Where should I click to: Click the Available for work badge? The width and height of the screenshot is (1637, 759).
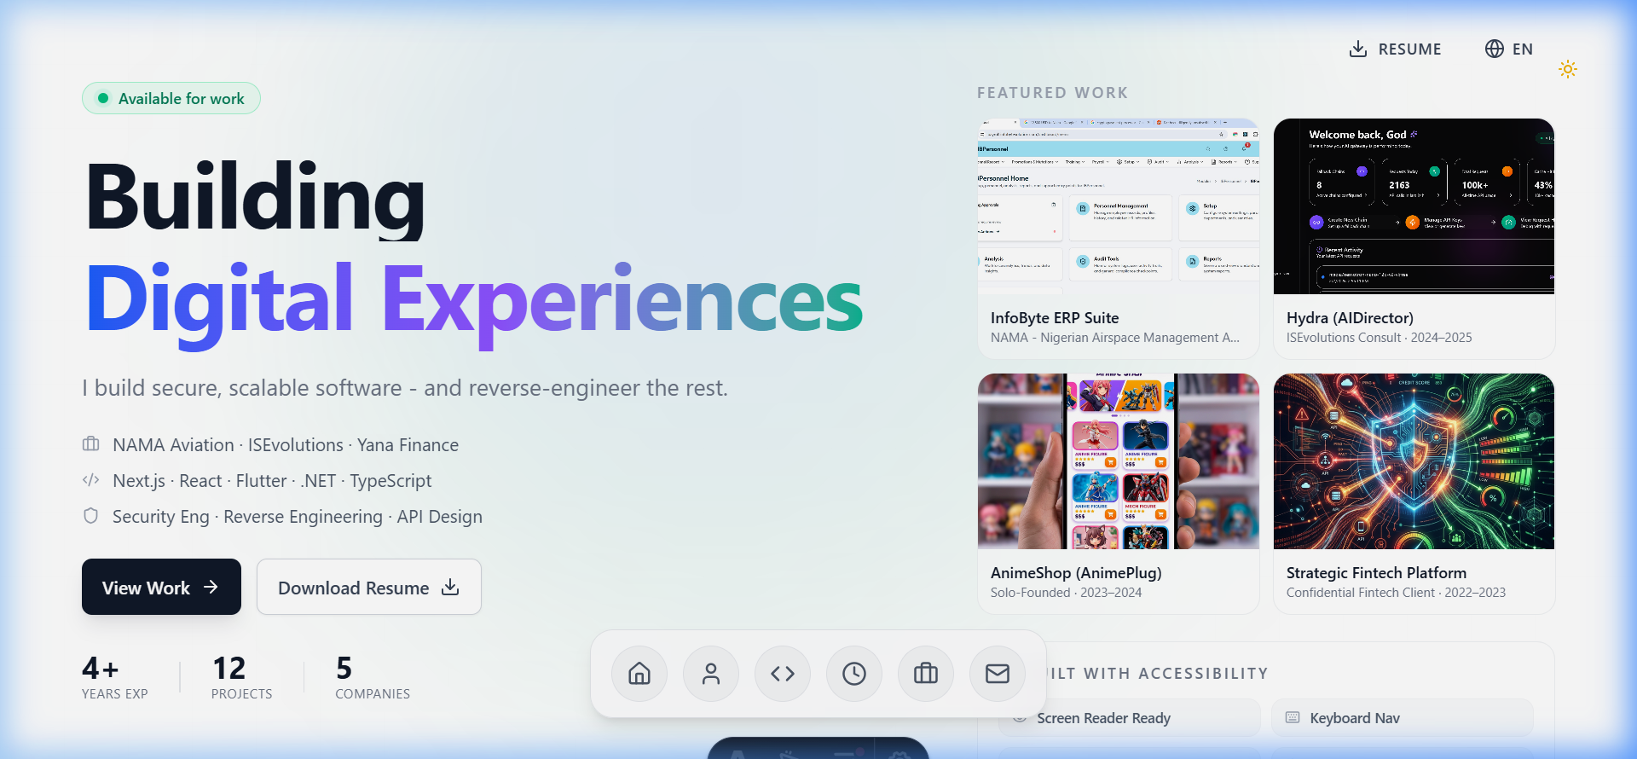coord(171,98)
